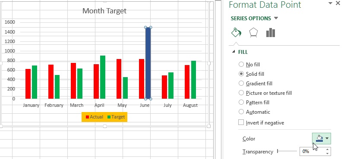This screenshot has height=159, width=344.
Task: Open the Effects pentagon icon
Action: (253, 33)
